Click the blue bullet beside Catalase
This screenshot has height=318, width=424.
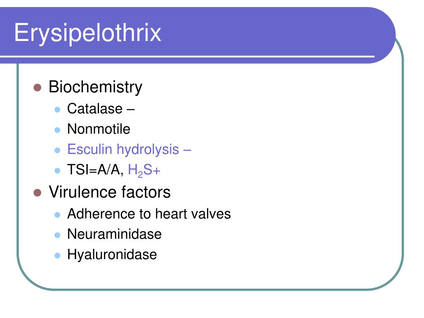pyautogui.click(x=57, y=109)
